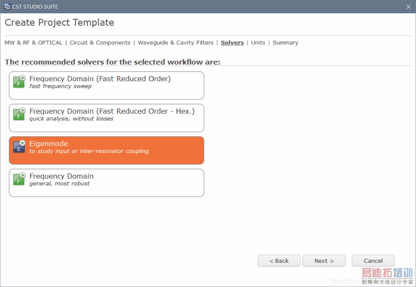Click the Fast Reduced Order Hex solver icon
Image resolution: width=416 pixels, height=287 pixels.
click(19, 114)
